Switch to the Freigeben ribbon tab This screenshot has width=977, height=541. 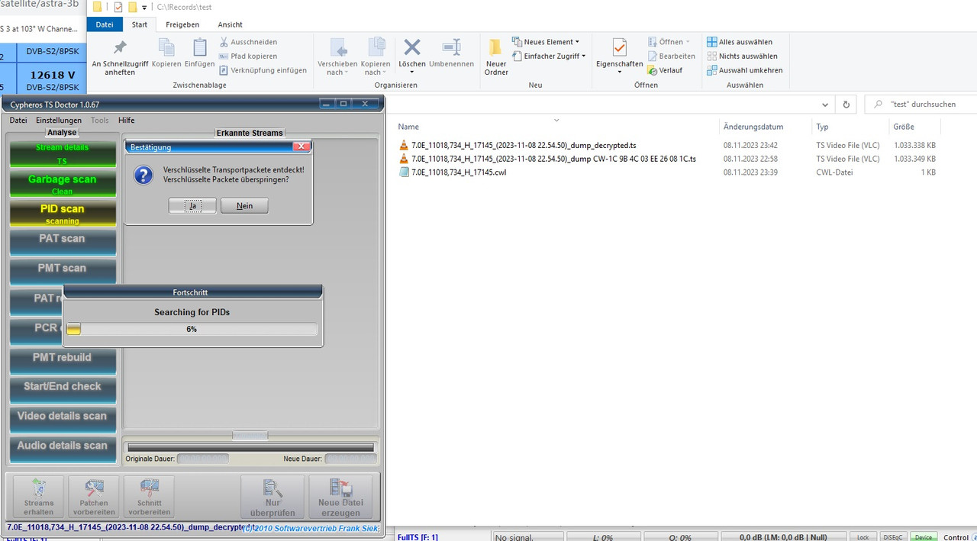click(182, 24)
